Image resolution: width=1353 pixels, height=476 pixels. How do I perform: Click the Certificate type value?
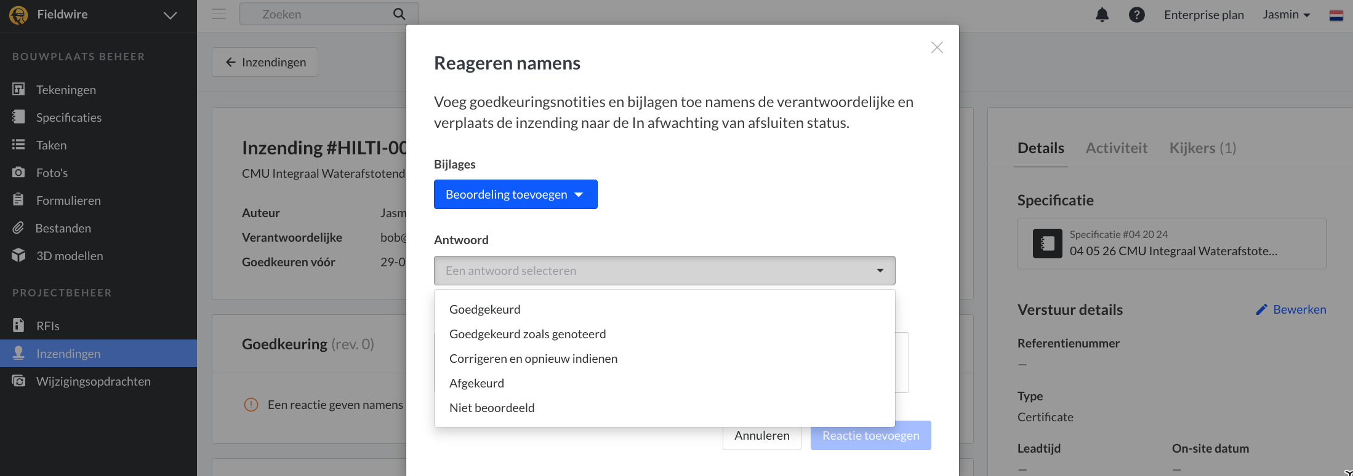coord(1045,417)
